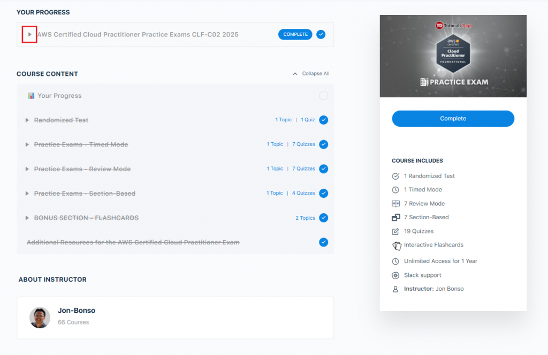The image size is (548, 355).
Task: Click the blue COMPLETE badge in Your Progress
Action: [295, 34]
